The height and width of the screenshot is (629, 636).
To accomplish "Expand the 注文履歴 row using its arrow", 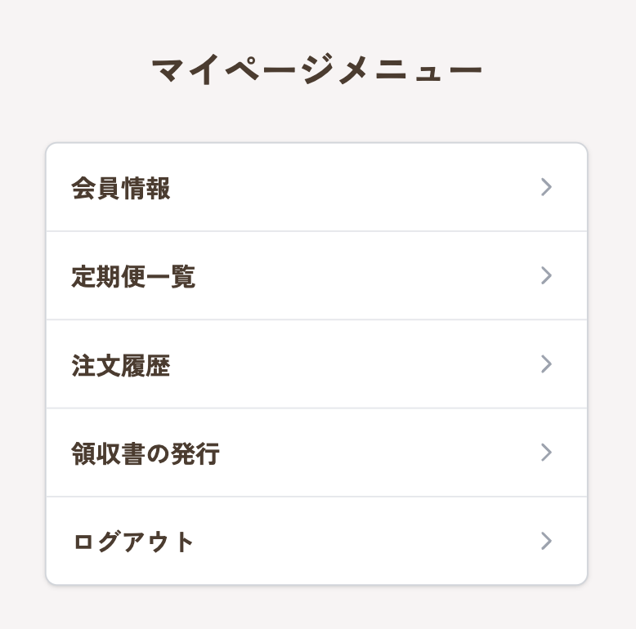I will click(547, 364).
